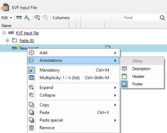Click the search magnifier icon

tap(162, 18)
